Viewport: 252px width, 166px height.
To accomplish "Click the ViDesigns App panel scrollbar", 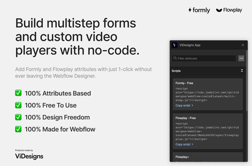I will 247,81.
